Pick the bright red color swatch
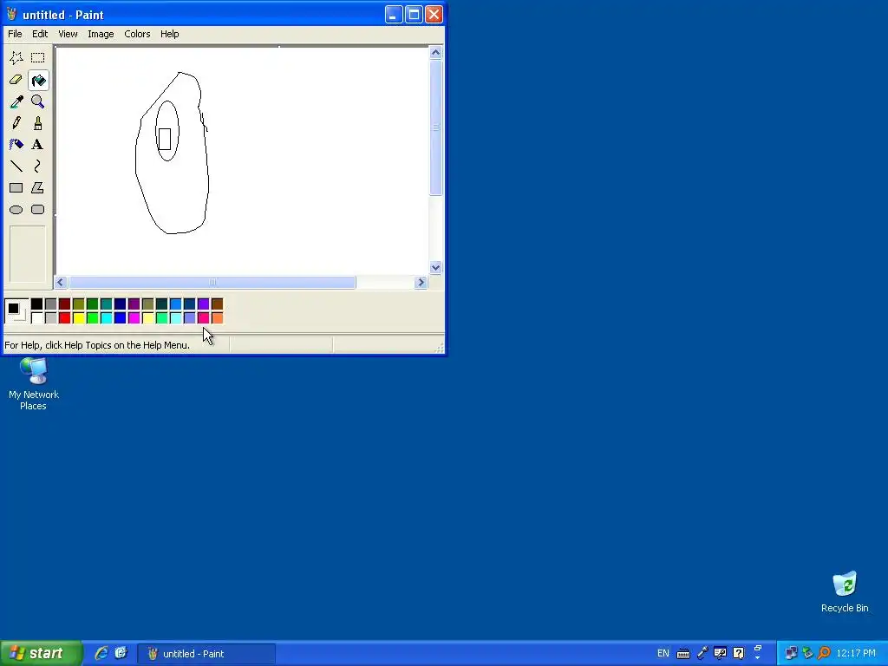888x666 pixels. pyautogui.click(x=64, y=317)
